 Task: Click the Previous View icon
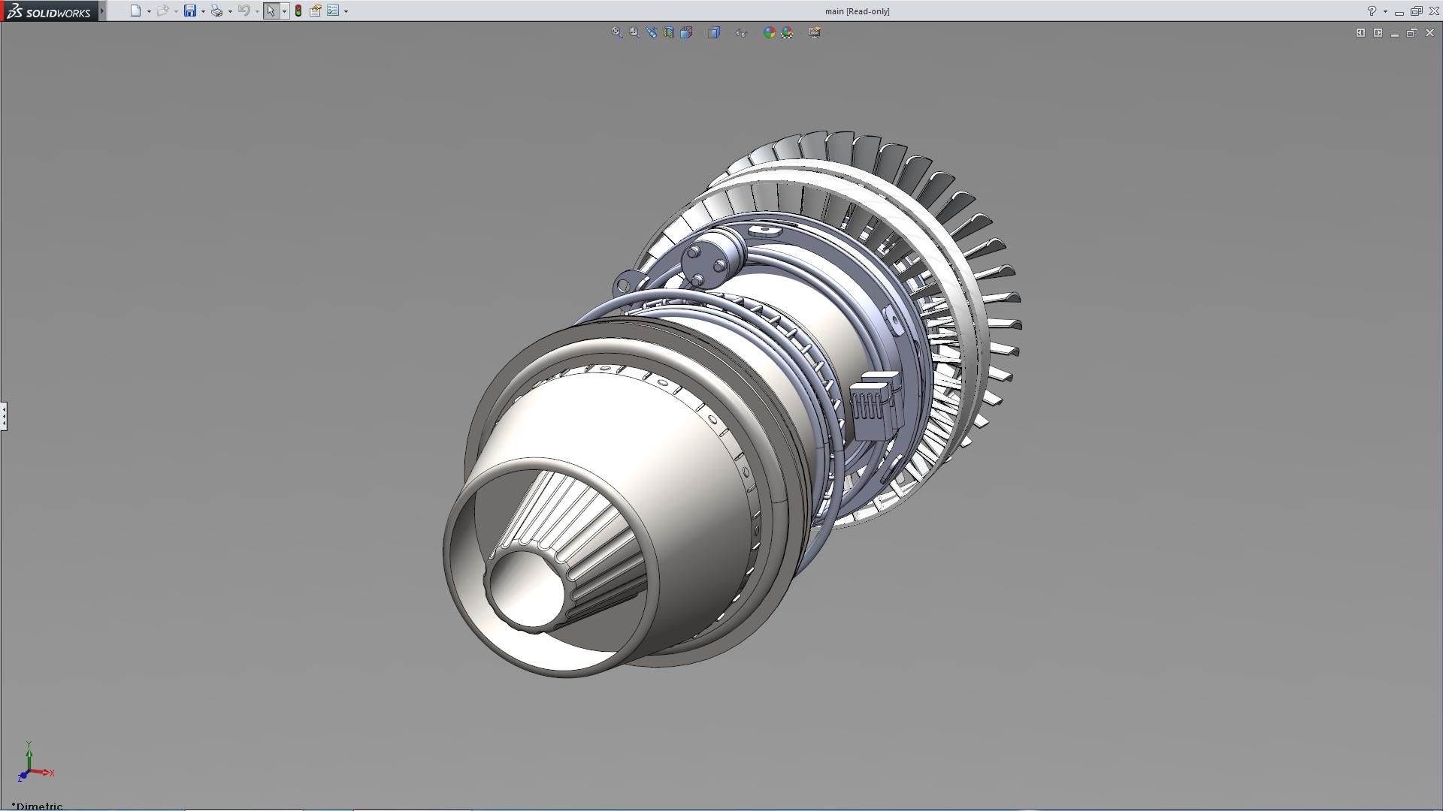click(x=652, y=32)
